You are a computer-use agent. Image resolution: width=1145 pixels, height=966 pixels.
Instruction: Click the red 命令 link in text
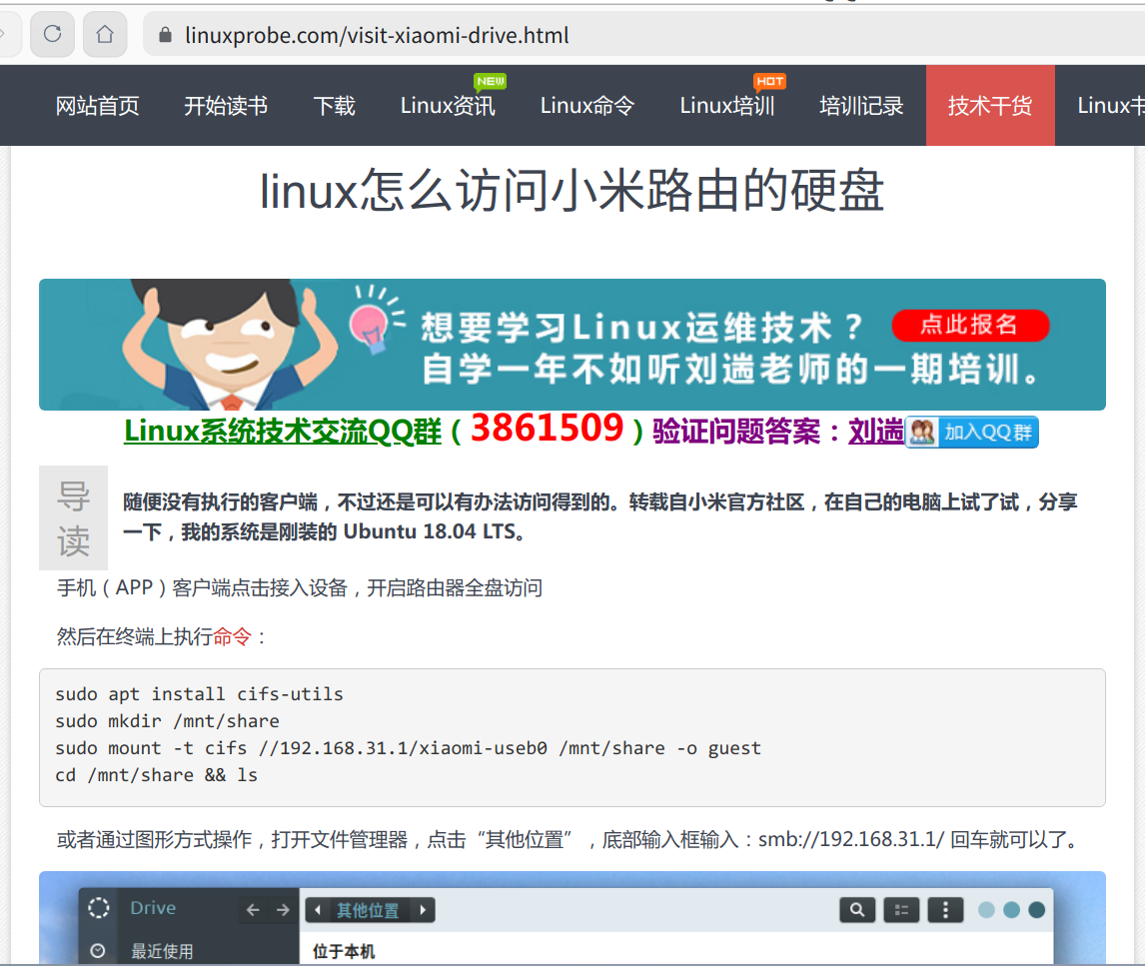[x=232, y=636]
